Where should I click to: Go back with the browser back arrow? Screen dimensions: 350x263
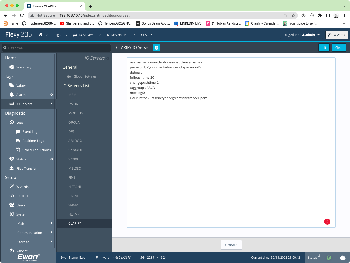click(x=6, y=15)
